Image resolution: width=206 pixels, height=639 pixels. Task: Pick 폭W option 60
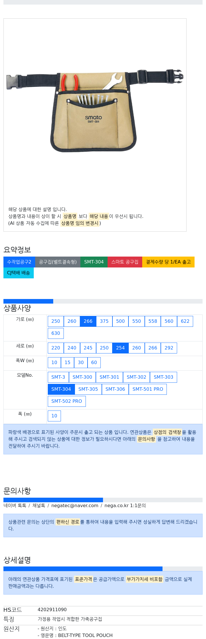point(94,363)
